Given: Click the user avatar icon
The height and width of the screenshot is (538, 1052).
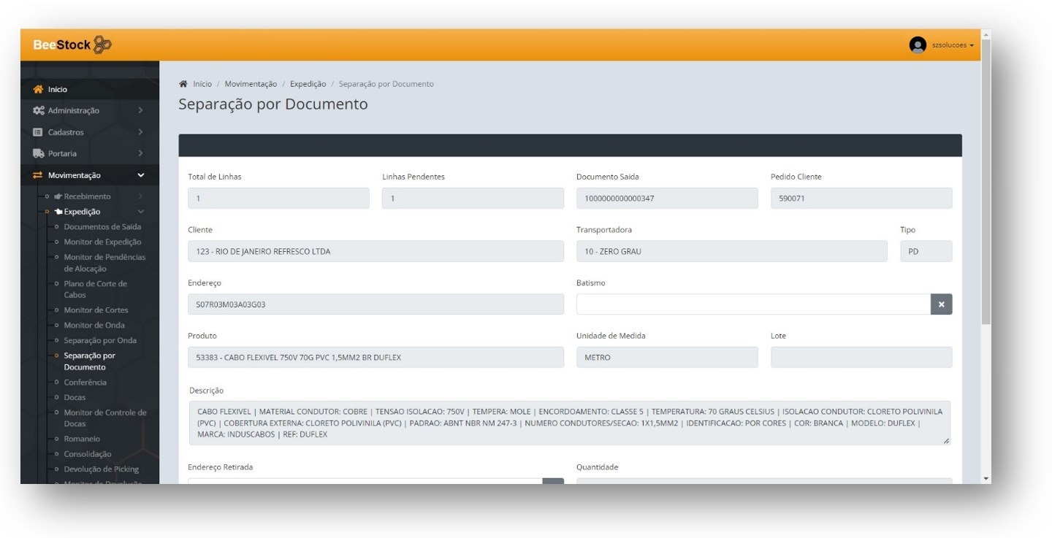Looking at the screenshot, I should click(x=918, y=45).
